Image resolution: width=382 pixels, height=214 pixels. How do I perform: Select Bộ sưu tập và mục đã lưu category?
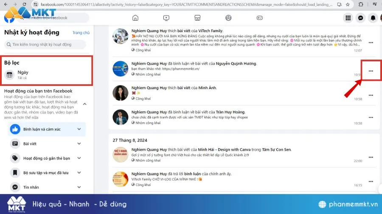point(47,173)
